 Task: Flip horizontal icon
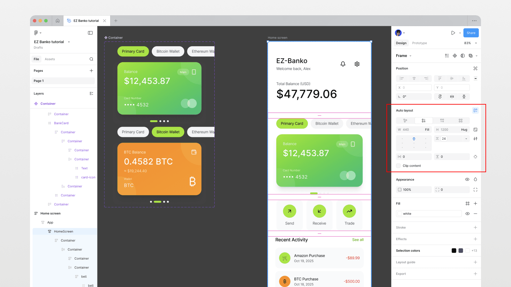(452, 97)
